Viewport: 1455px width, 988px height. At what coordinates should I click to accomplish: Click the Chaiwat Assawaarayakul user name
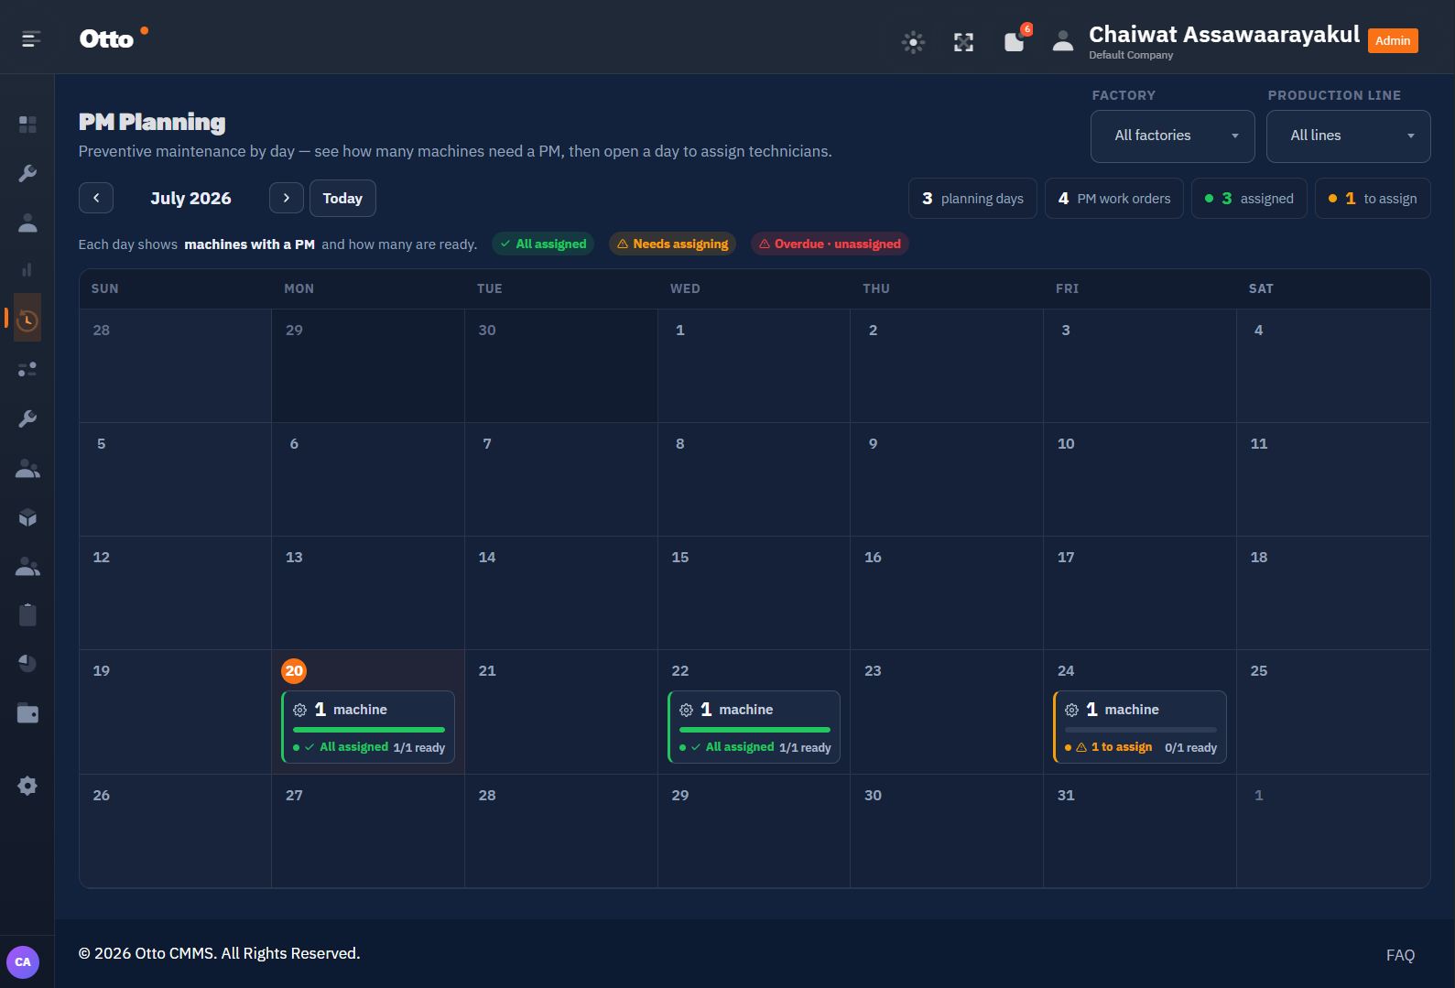pyautogui.click(x=1224, y=35)
